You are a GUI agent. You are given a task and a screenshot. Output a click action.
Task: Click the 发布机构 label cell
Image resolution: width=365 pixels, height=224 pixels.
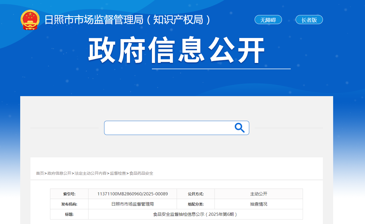(x=69, y=204)
